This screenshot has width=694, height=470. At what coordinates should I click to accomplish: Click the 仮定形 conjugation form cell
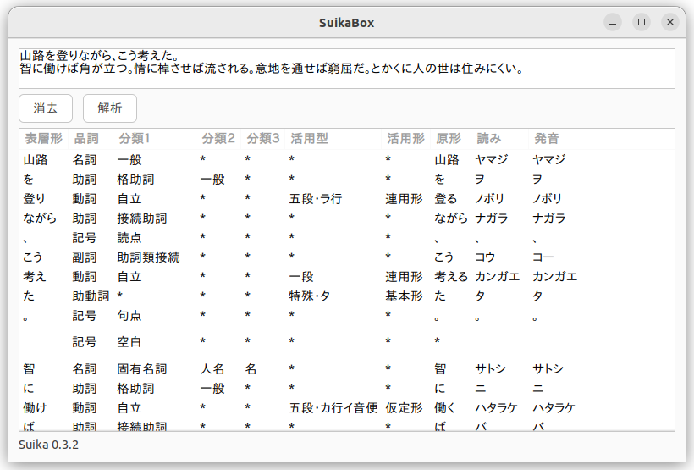click(x=404, y=408)
